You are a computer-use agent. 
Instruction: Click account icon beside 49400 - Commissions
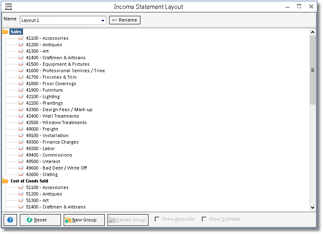coord(21,155)
